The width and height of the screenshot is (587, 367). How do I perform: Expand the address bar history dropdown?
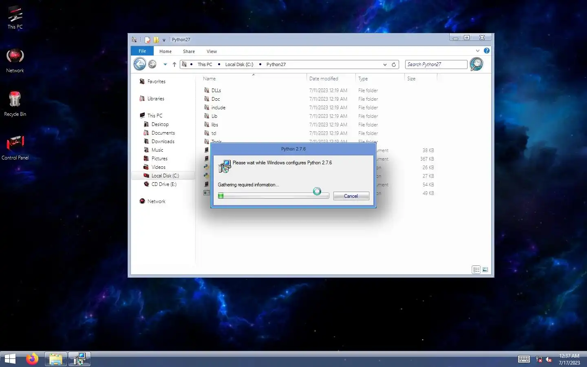pyautogui.click(x=385, y=64)
